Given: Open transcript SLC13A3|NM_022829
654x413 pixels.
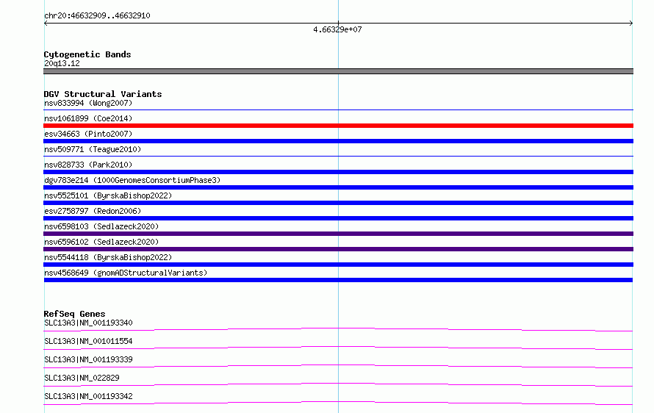Looking at the screenshot, I should tap(82, 378).
